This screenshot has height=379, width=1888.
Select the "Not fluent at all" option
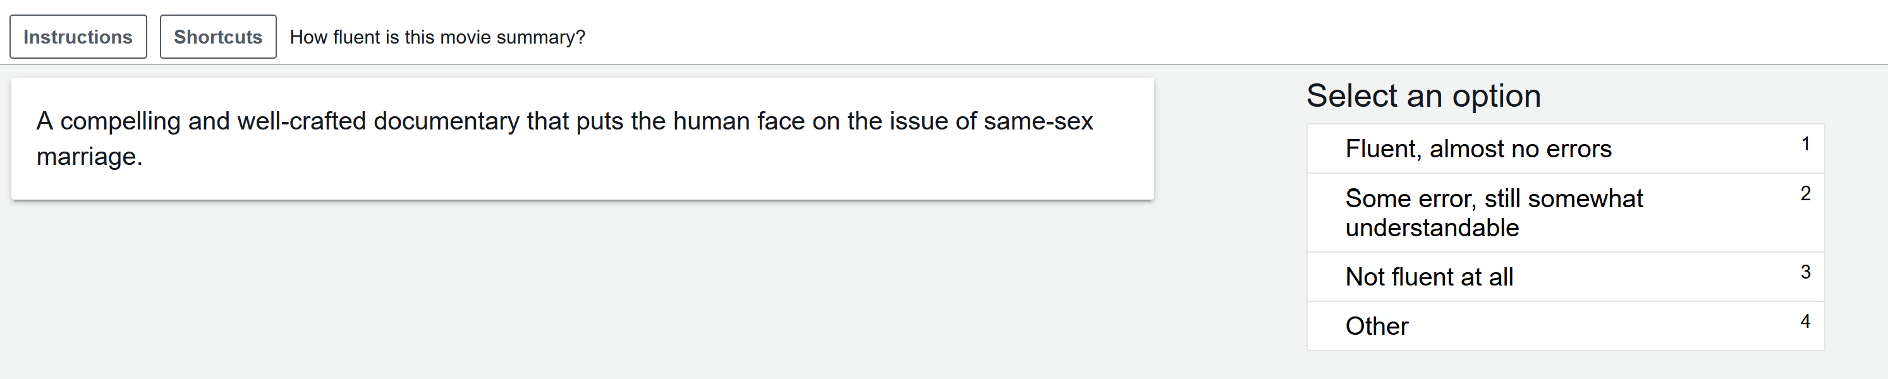point(1429,277)
